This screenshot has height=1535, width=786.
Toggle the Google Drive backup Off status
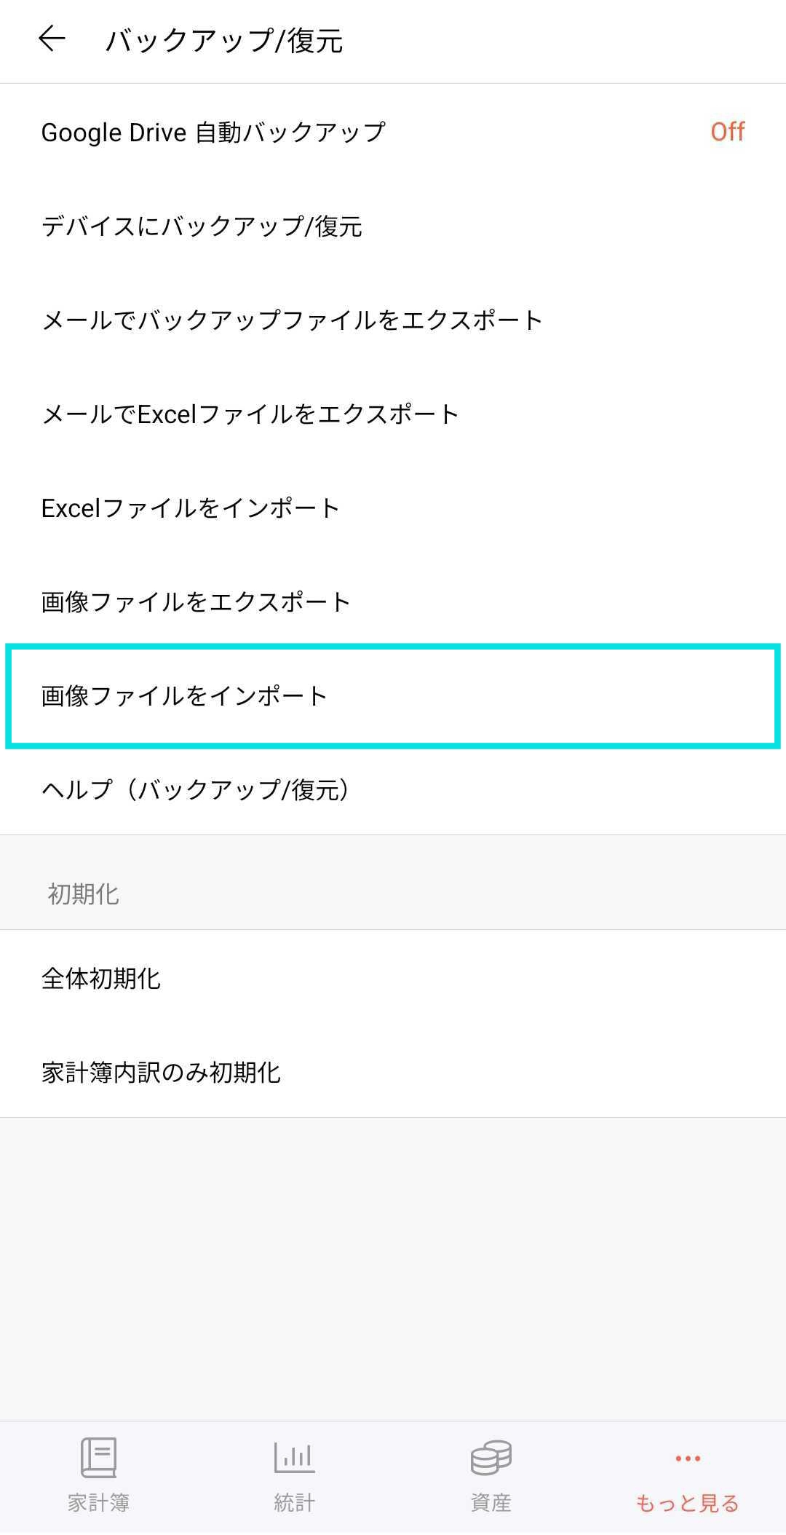727,132
